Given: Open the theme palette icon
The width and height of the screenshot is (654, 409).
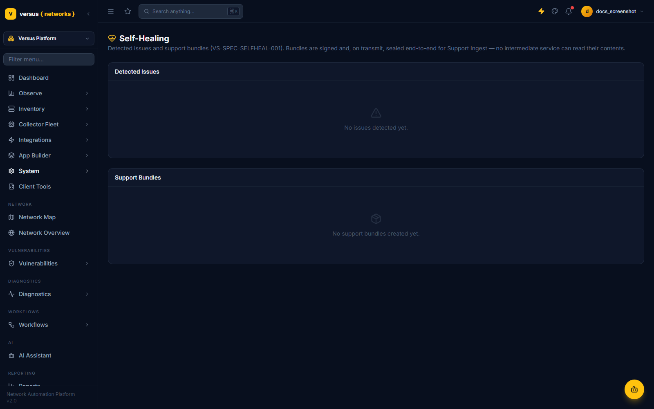Looking at the screenshot, I should pos(555,11).
